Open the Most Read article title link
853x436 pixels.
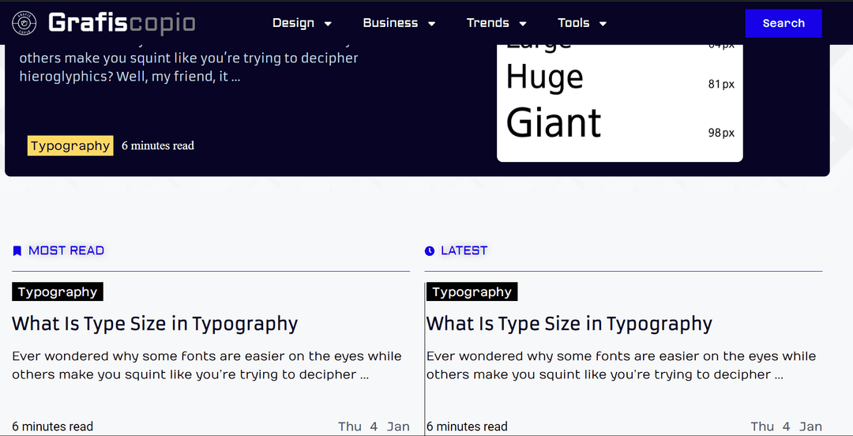(x=155, y=324)
